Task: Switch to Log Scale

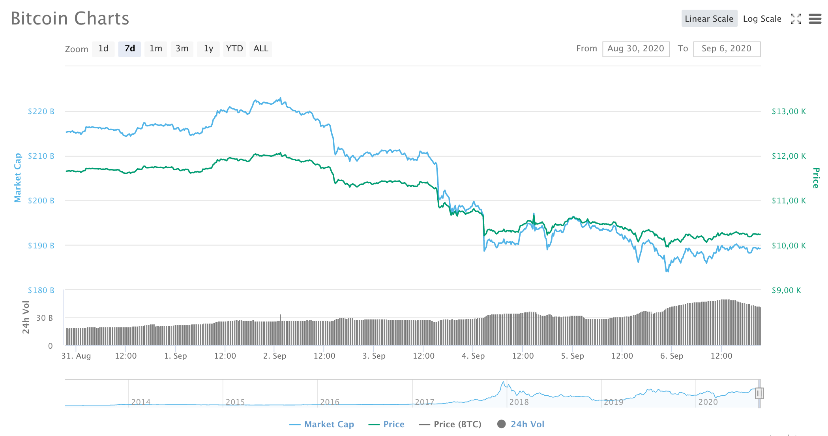Action: tap(762, 19)
